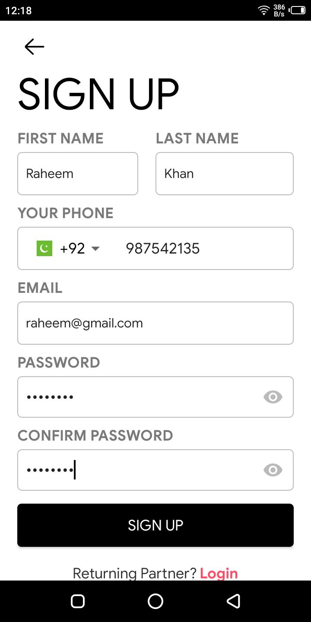Tap the Android home circle button

[155, 601]
